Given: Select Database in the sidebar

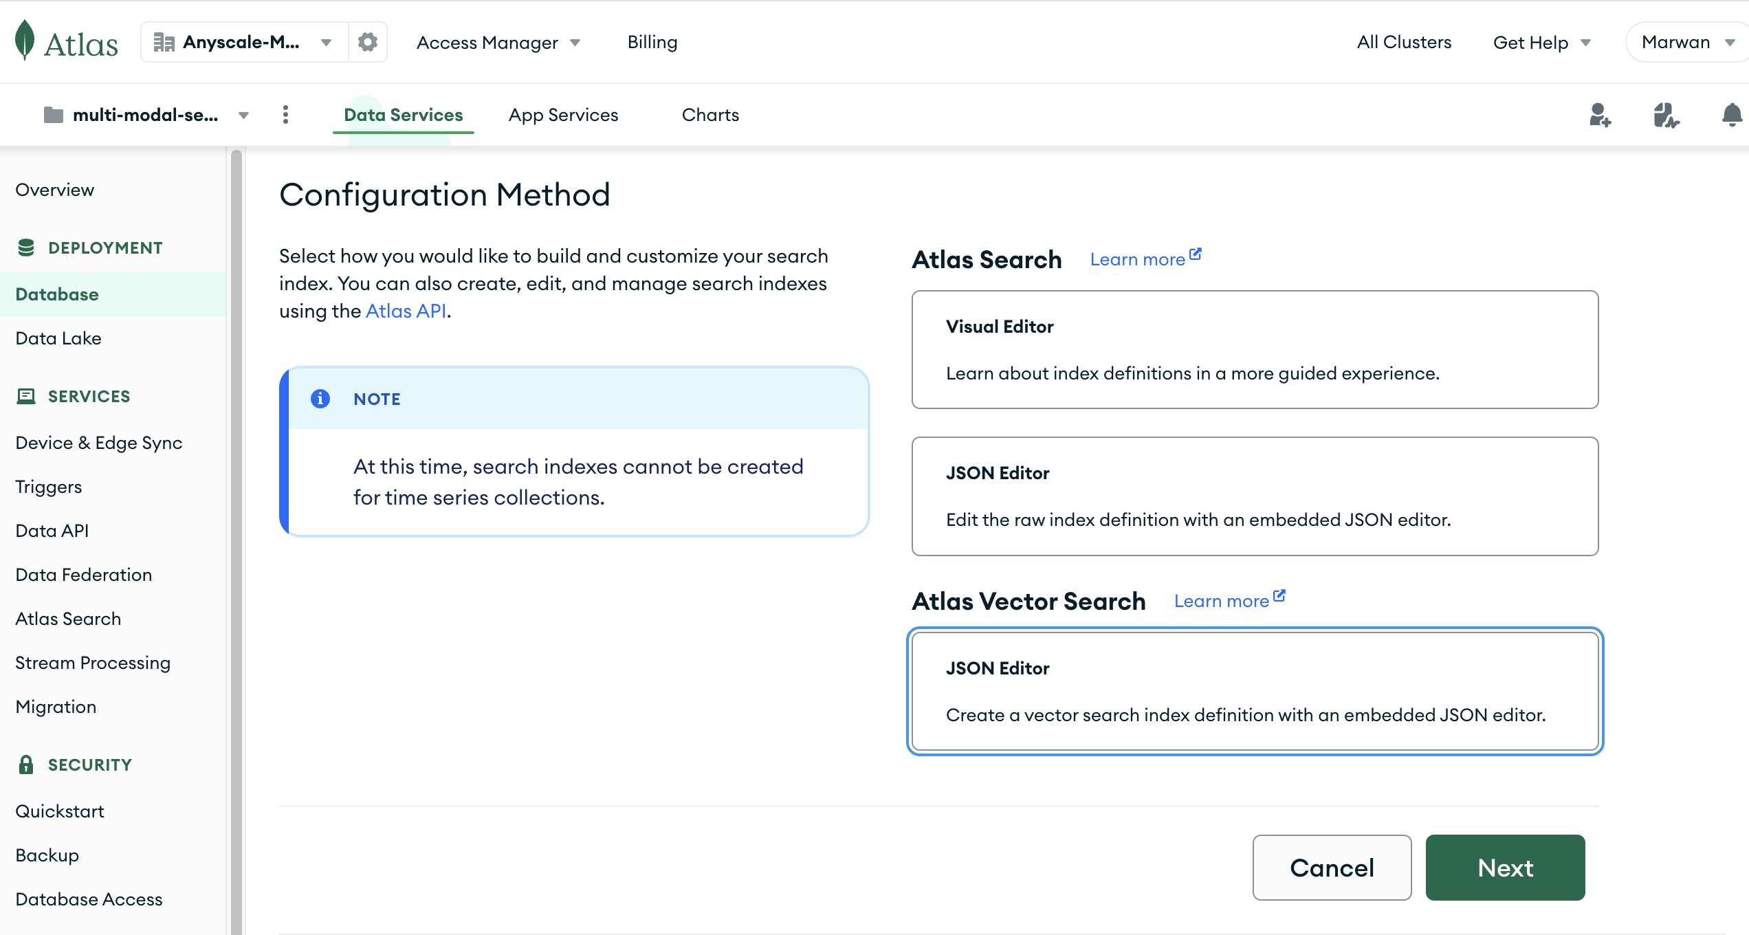Looking at the screenshot, I should (113, 294).
